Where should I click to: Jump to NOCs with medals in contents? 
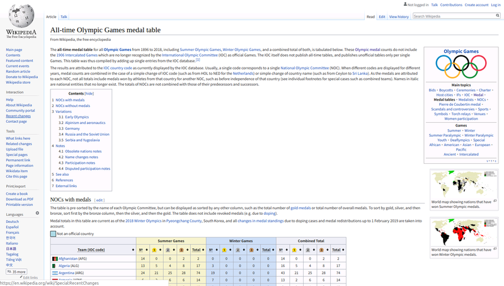(70, 100)
